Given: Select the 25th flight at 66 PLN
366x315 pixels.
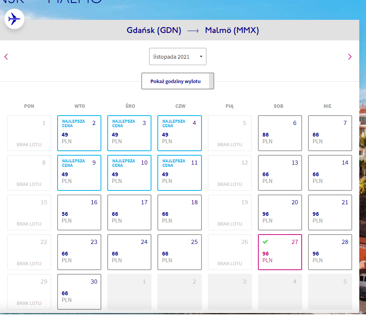Looking at the screenshot, I should point(179,252).
